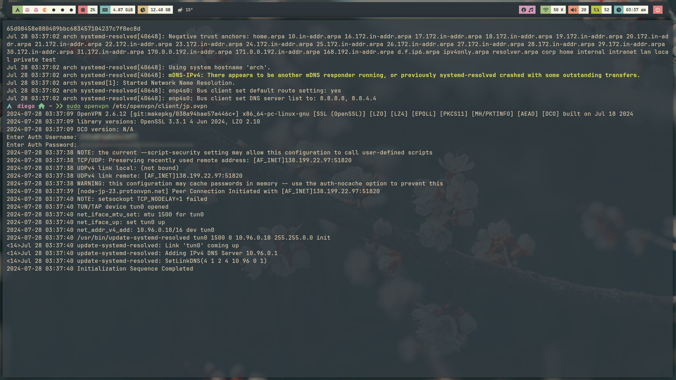Click the '/usr/bin/update-systemd-resolved tun0' line

[x=169, y=238]
